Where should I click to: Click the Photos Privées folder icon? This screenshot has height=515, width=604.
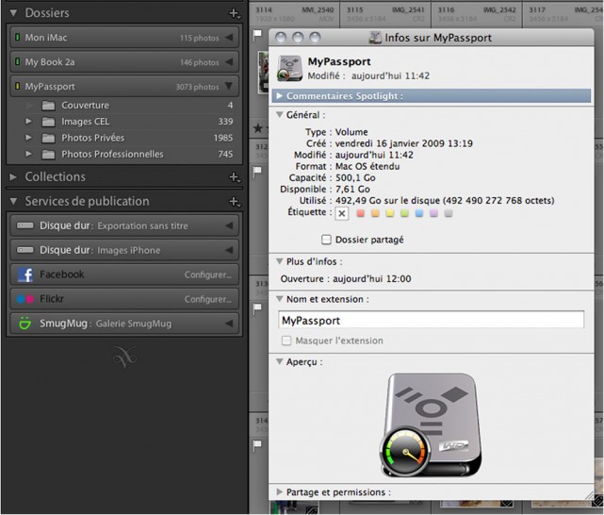(48, 138)
